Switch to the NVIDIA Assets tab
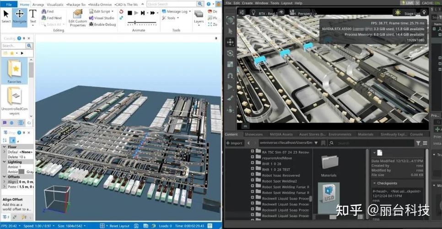442x229 pixels. coord(281,135)
